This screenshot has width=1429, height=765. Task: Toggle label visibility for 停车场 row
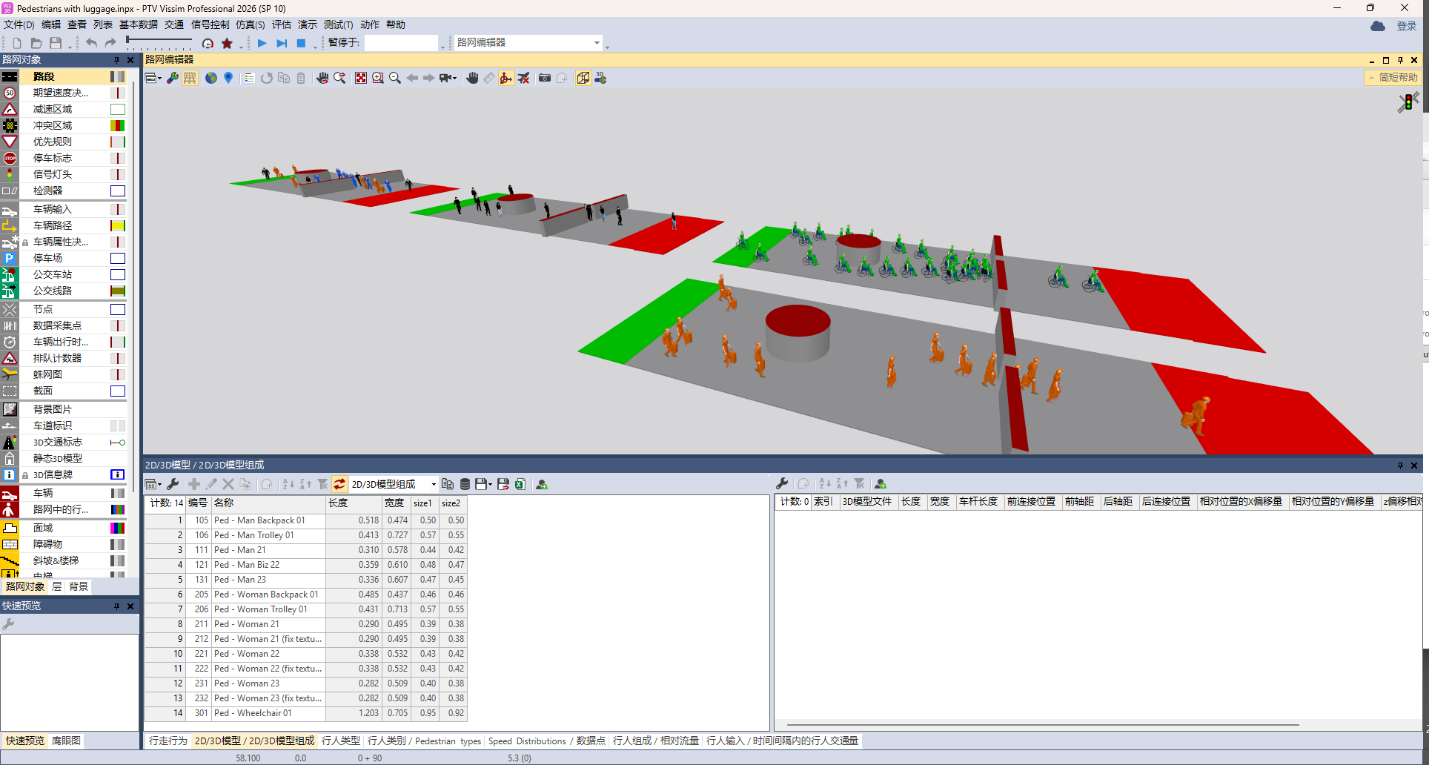pyautogui.click(x=118, y=258)
